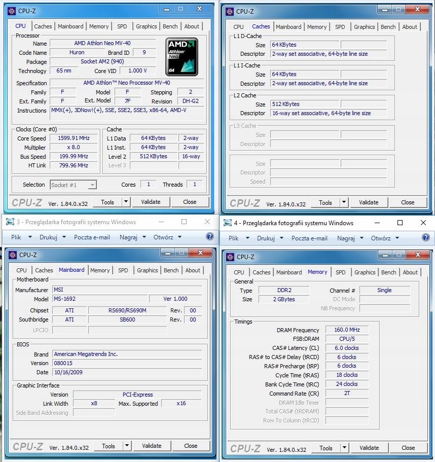Open Bench tab in Mainboard window
The height and width of the screenshot is (462, 435).
click(x=171, y=270)
